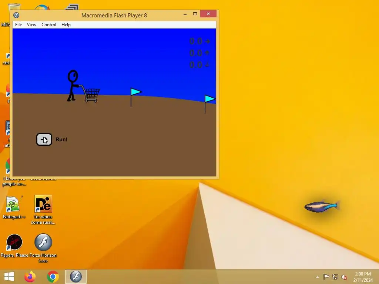This screenshot has height=284, width=379.
Task: Close the Macromedia Flash Player 8 window
Action: [208, 14]
